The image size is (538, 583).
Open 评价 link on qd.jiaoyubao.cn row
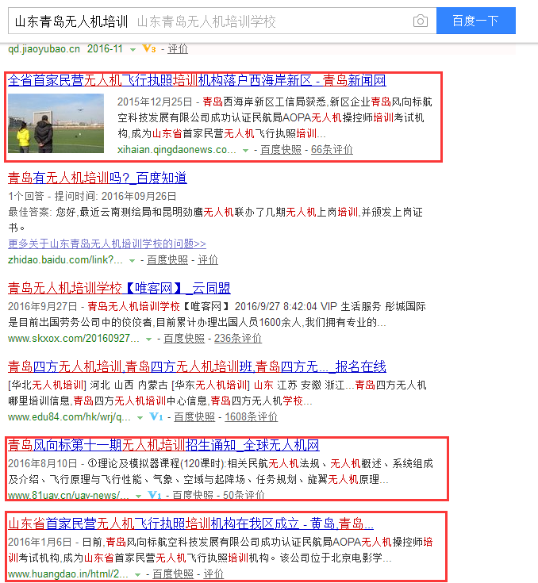tap(178, 48)
